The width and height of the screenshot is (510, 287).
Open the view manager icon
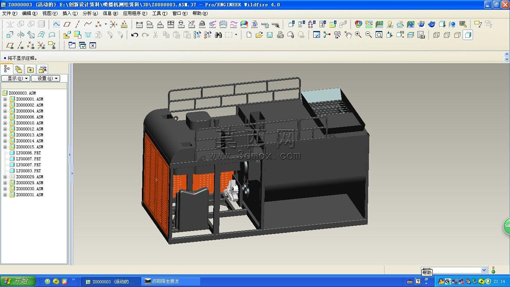click(421, 35)
